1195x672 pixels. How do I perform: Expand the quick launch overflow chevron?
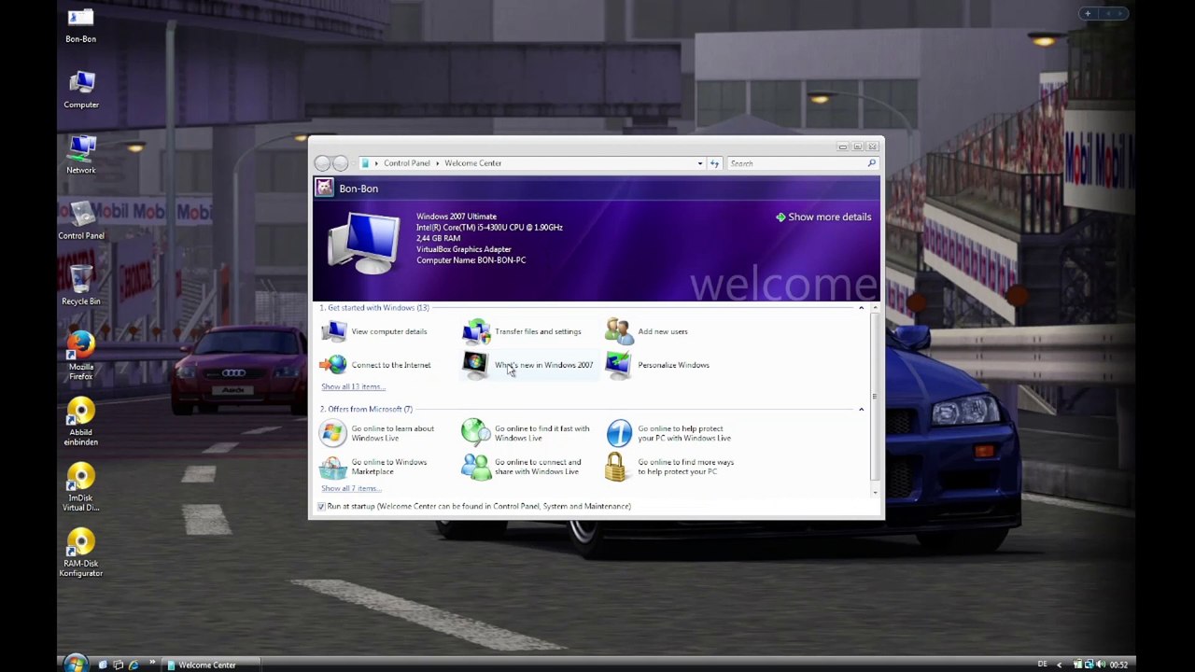[x=152, y=664]
